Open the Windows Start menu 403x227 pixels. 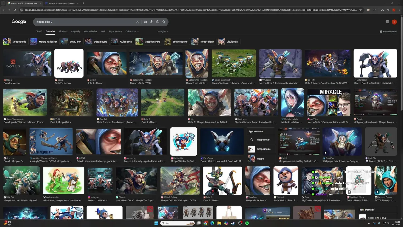pos(156,223)
